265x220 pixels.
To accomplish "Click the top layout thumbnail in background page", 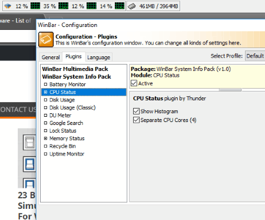I will [29, 142].
